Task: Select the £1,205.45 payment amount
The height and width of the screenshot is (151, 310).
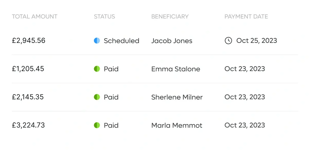Action: (28, 69)
